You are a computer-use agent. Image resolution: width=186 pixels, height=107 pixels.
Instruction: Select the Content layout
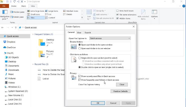coord(50,18)
